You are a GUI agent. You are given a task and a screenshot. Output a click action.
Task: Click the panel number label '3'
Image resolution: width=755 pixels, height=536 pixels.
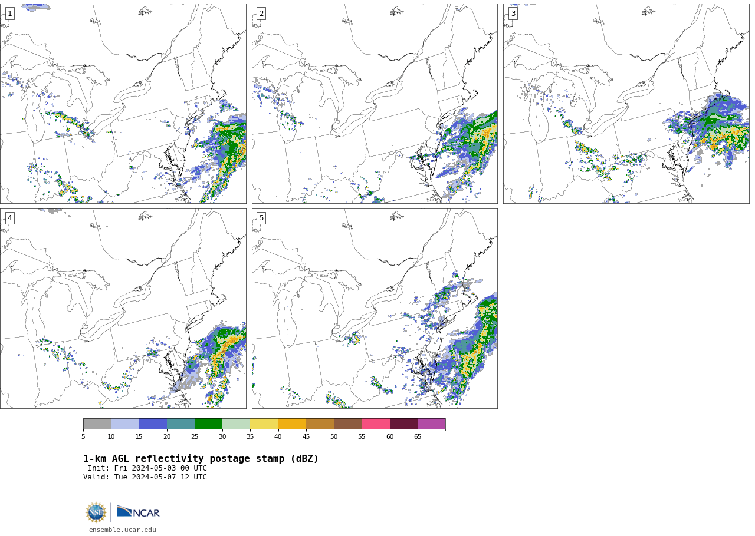(x=513, y=14)
